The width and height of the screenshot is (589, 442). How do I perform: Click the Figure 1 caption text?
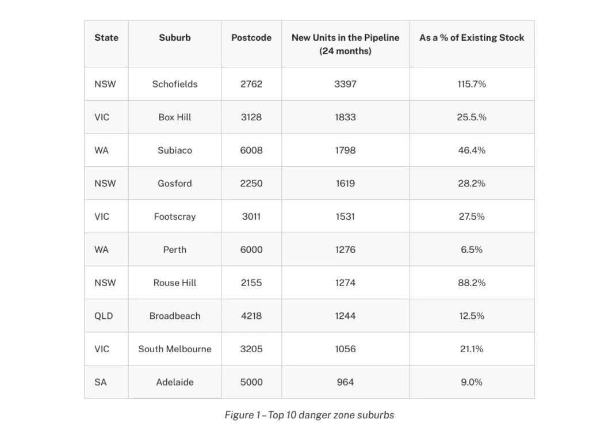[x=309, y=415]
